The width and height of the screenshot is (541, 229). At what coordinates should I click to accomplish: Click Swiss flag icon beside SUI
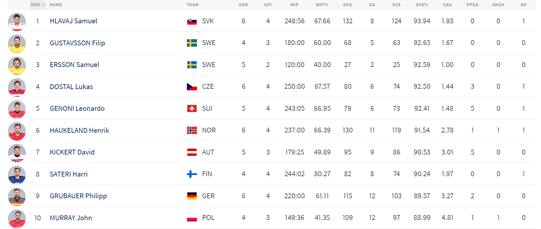click(x=192, y=109)
